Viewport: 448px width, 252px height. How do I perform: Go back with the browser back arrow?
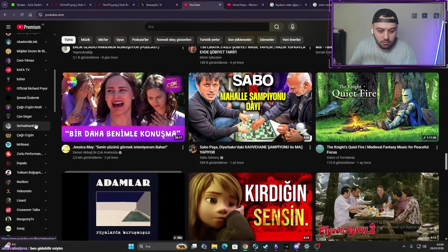(5, 15)
